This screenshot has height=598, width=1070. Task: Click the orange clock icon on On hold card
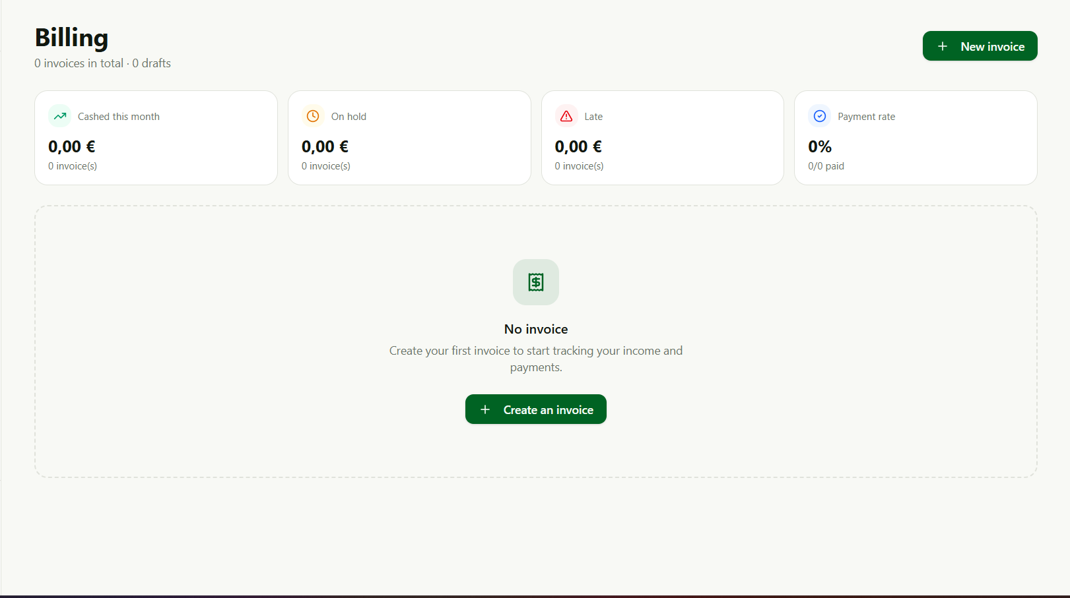click(x=312, y=115)
